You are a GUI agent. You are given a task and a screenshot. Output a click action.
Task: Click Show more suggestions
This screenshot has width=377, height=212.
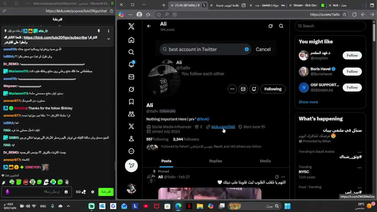click(x=308, y=102)
